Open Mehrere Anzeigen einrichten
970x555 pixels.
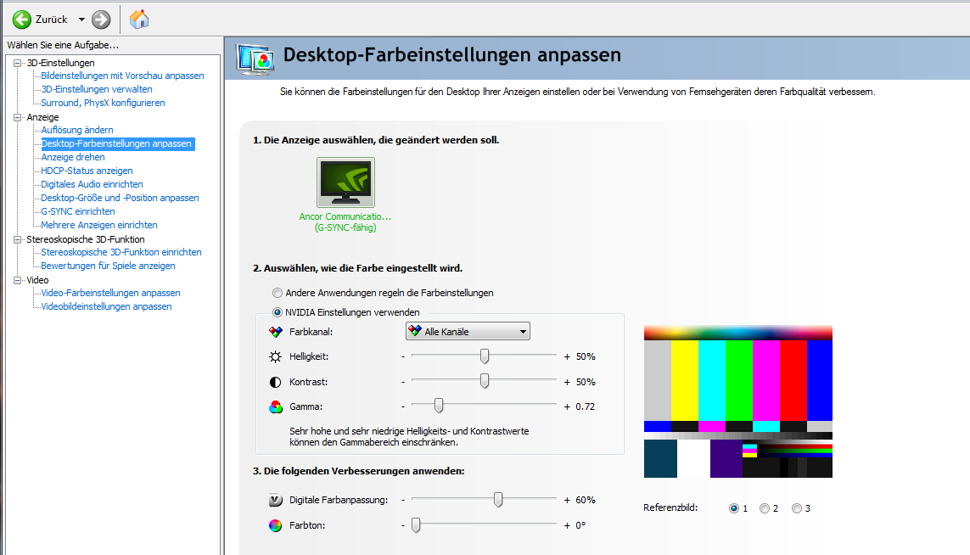coord(99,225)
